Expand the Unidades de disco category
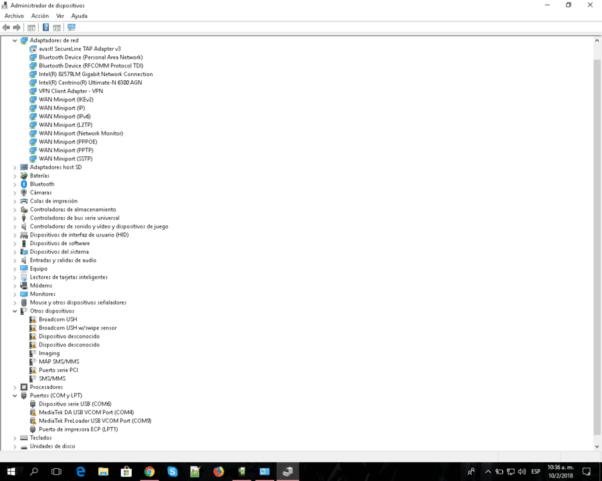 click(x=15, y=446)
